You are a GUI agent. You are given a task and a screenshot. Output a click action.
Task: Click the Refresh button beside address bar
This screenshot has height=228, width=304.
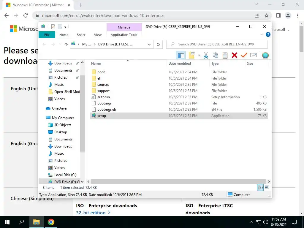(x=158, y=45)
